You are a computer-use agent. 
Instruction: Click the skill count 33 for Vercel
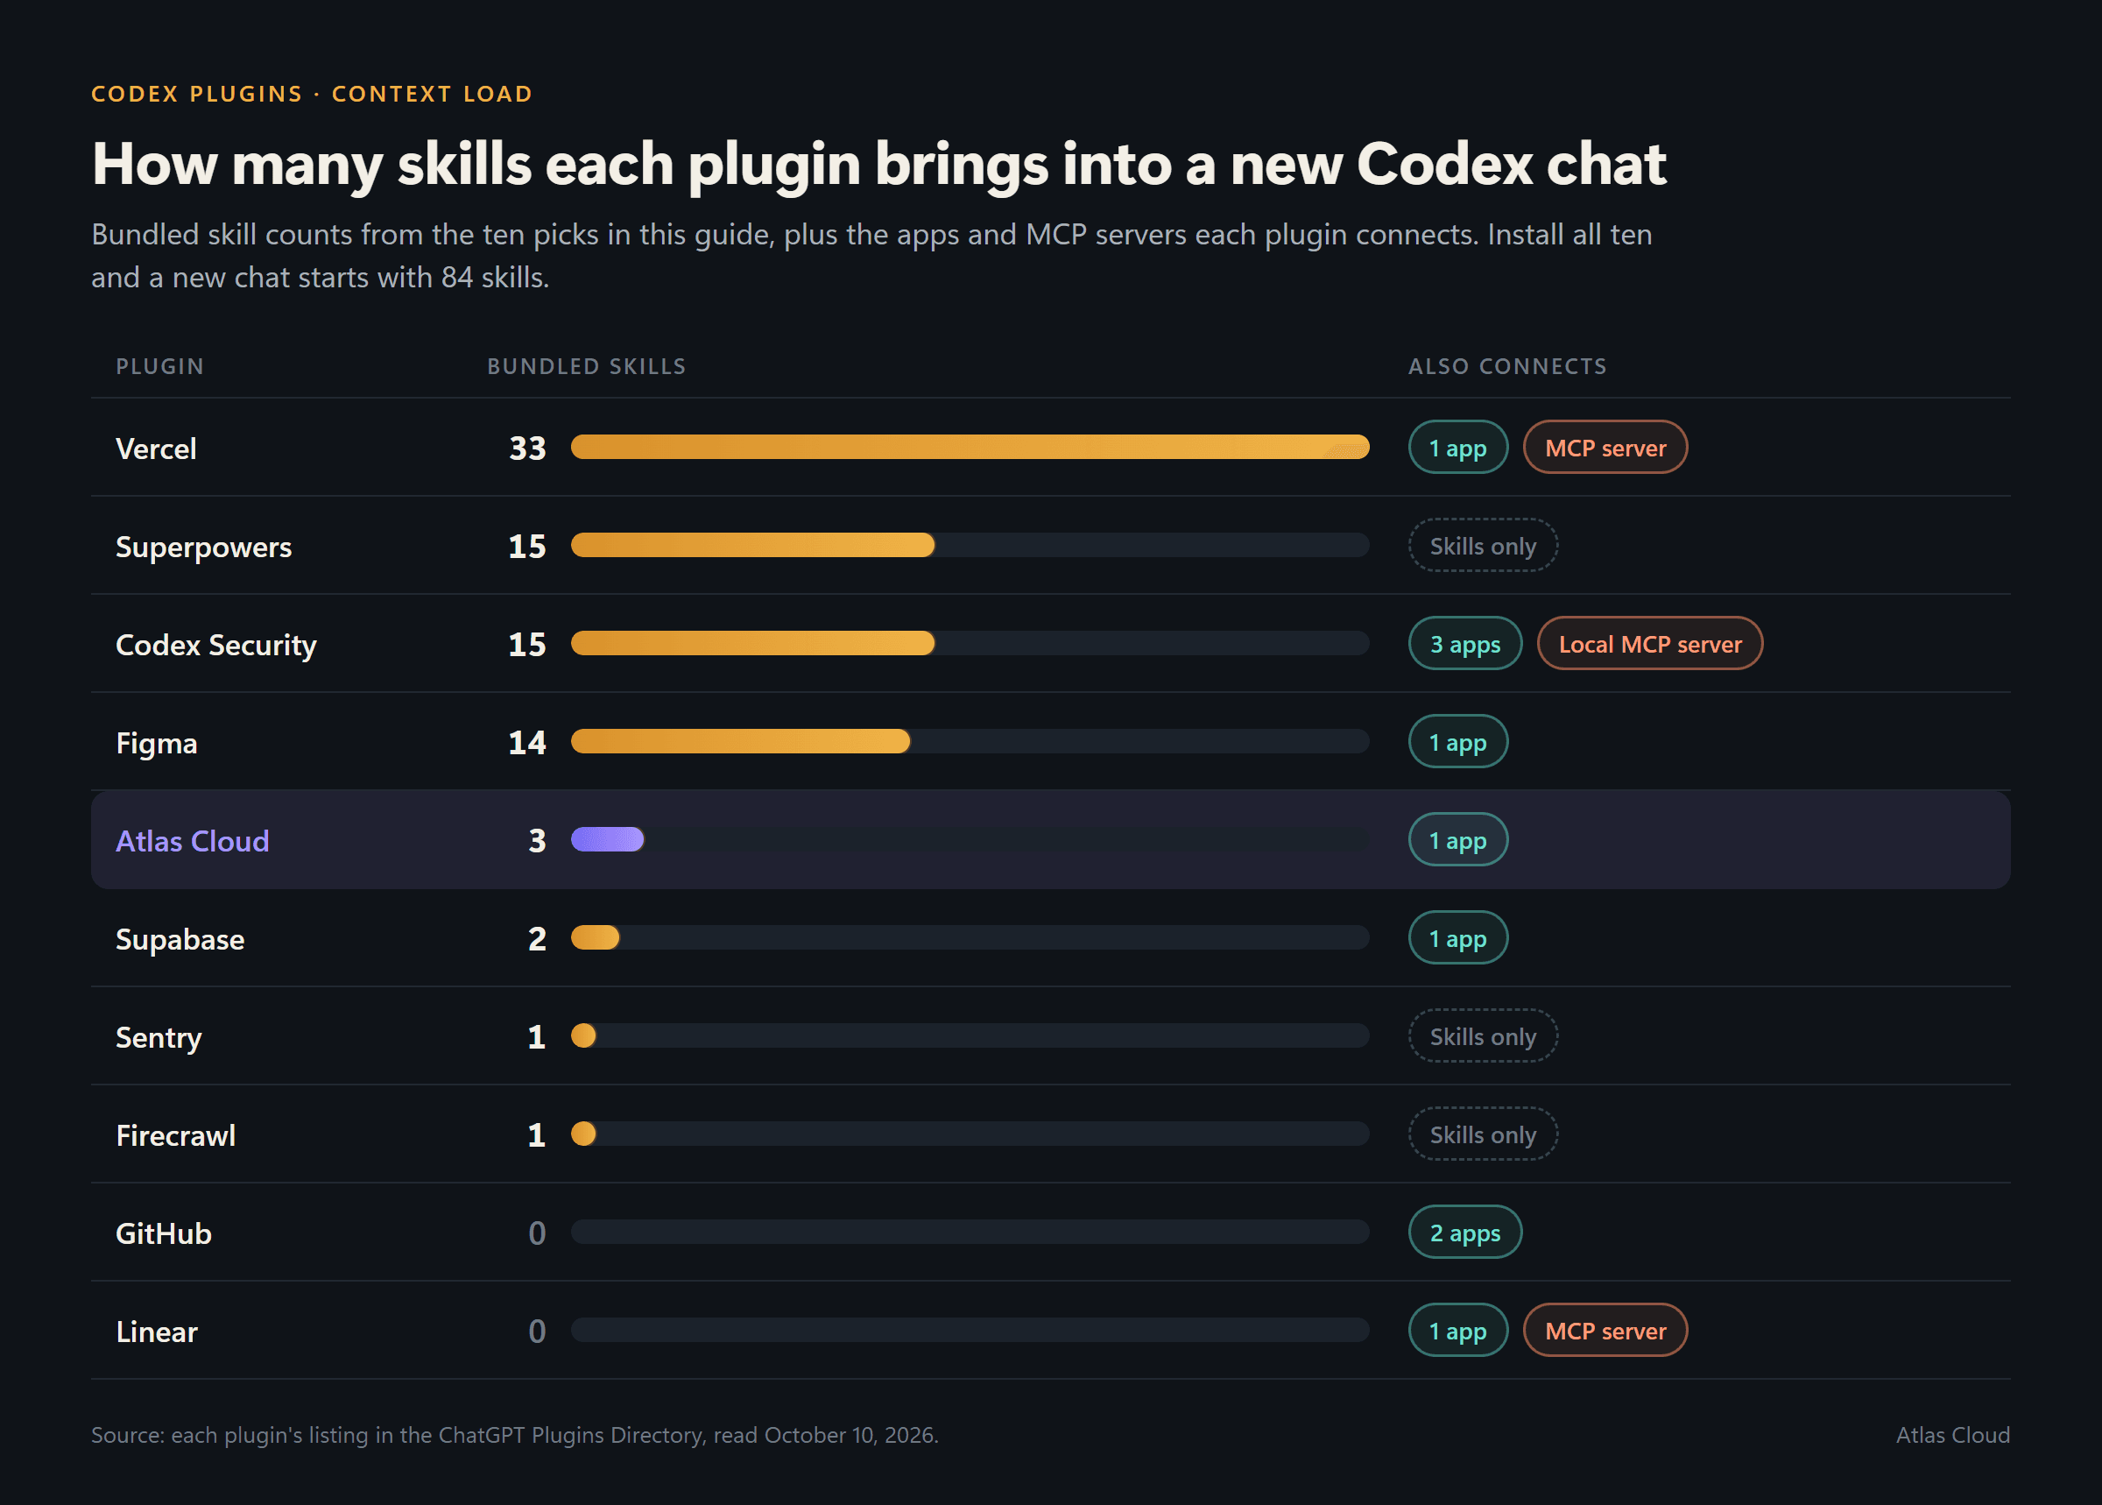(527, 449)
